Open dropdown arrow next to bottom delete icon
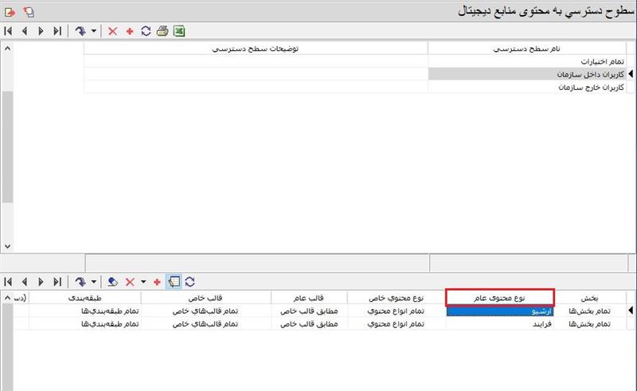The width and height of the screenshot is (637, 391). point(143,282)
